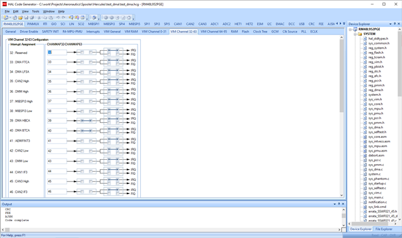Image resolution: width=402 pixels, height=238 pixels.
Task: Click the file icon beside dabort.asm
Action: pos(365,155)
